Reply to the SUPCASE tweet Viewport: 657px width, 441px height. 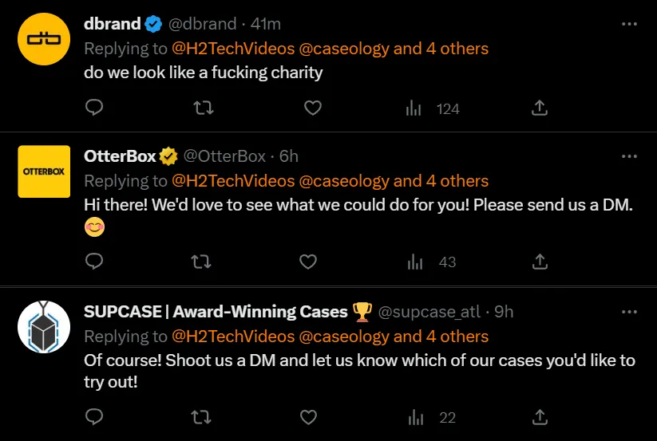(94, 416)
